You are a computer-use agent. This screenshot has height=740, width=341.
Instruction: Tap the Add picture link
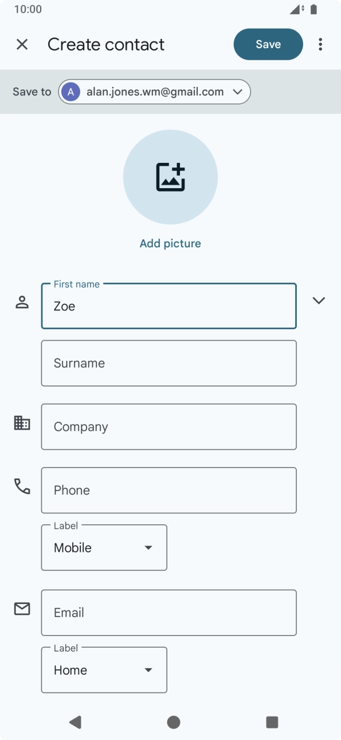pos(170,243)
